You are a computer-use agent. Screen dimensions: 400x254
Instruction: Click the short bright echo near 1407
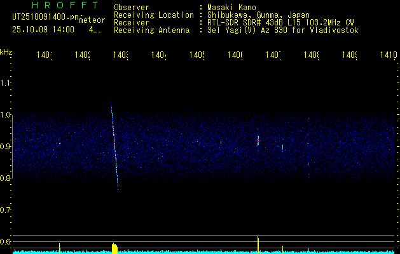click(258, 140)
